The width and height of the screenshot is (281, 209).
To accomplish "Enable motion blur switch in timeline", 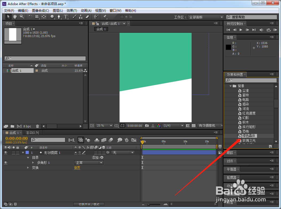I will pos(111,140).
